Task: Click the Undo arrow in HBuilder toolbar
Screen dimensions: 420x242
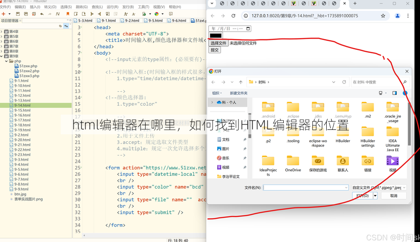Action: pos(42,14)
